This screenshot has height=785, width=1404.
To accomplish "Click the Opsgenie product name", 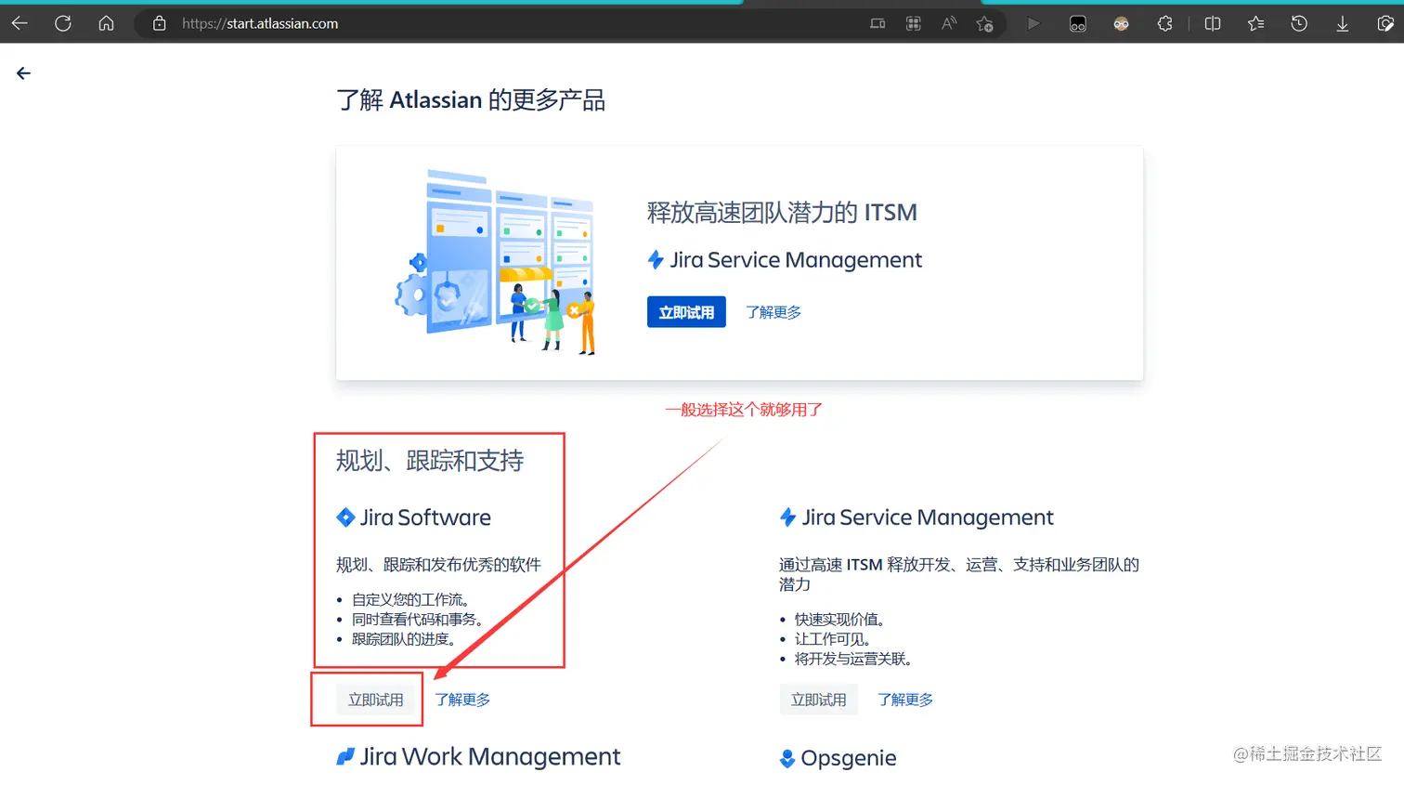I will click(x=849, y=758).
